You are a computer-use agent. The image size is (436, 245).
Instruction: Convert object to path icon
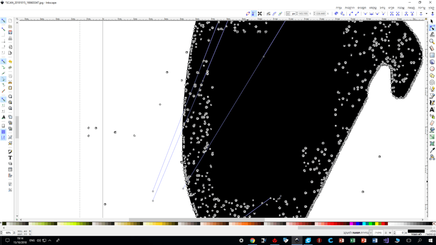342,14
